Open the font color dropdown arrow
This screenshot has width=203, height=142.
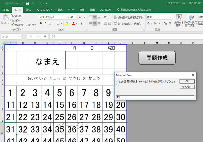pyautogui.click(x=77, y=23)
